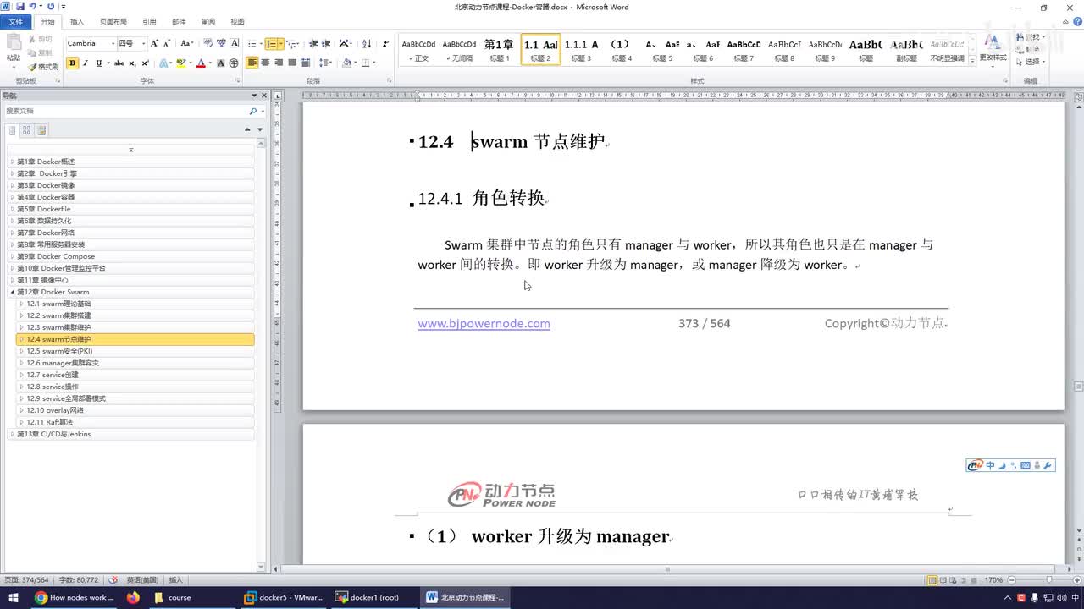Click the Shrink Font icon
The image size is (1084, 609).
167,43
